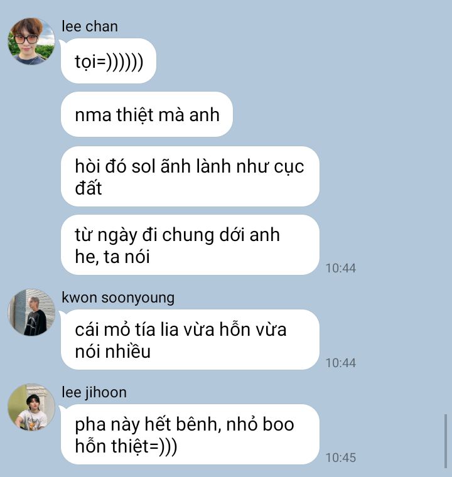Click "he, ta nói" text line
Viewport: 452px width, 477px height.
pos(112,257)
